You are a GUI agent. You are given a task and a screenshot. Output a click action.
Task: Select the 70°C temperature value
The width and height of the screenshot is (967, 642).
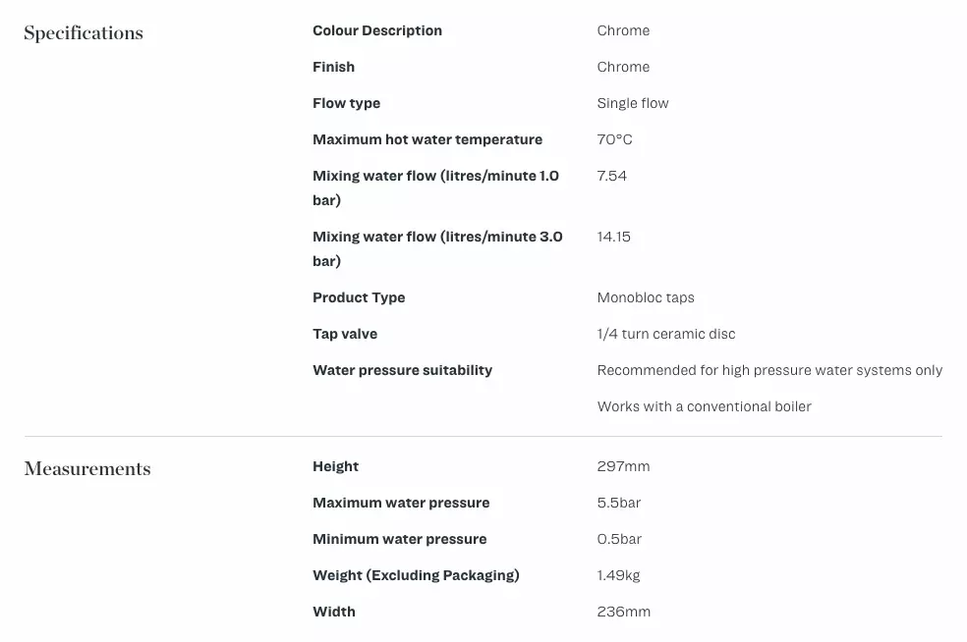click(614, 139)
